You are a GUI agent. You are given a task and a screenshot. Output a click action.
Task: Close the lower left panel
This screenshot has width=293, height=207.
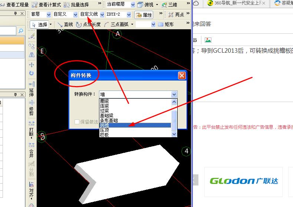click(x=22, y=95)
